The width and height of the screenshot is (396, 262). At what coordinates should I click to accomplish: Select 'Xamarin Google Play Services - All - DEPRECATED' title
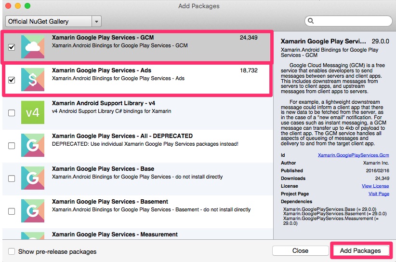[122, 136]
